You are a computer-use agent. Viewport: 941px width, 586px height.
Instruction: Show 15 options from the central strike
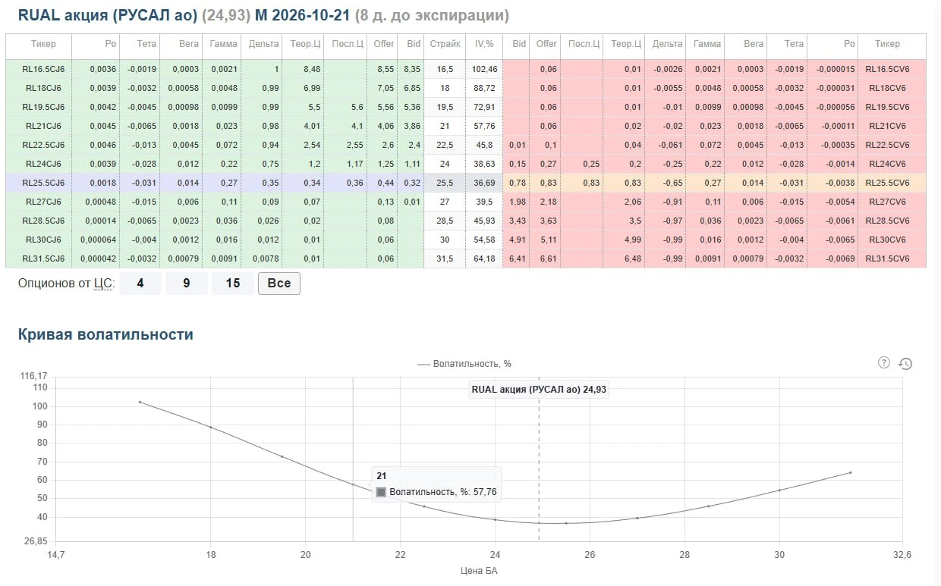[233, 284]
